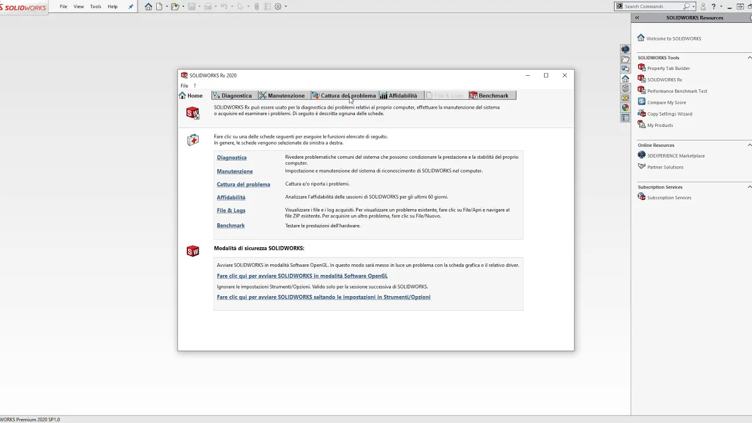
Task: Open the Design Library task pane tab
Action: (x=625, y=88)
